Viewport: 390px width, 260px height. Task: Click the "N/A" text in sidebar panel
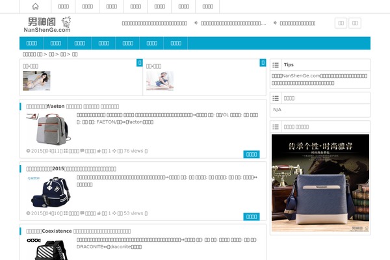[277, 109]
